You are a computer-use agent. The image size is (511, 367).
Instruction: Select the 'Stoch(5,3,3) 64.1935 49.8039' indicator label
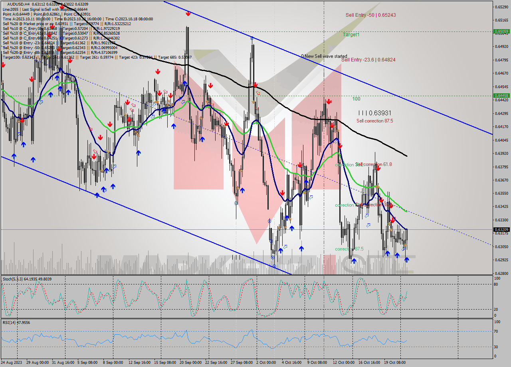coord(27,279)
